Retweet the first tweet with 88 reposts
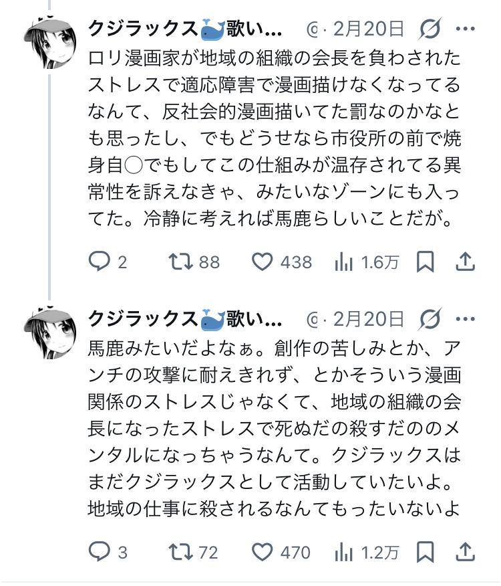Image resolution: width=501 pixels, height=586 pixels. [x=178, y=262]
